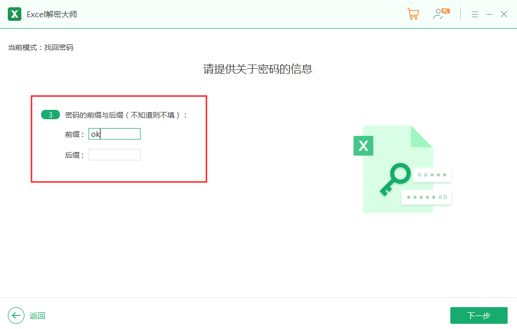
Task: Click the 返回 link
Action: pyautogui.click(x=37, y=316)
